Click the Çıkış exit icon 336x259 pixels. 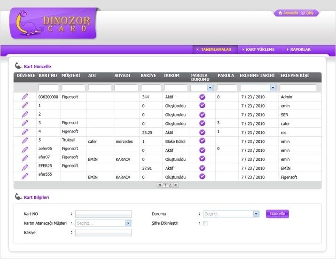303,13
